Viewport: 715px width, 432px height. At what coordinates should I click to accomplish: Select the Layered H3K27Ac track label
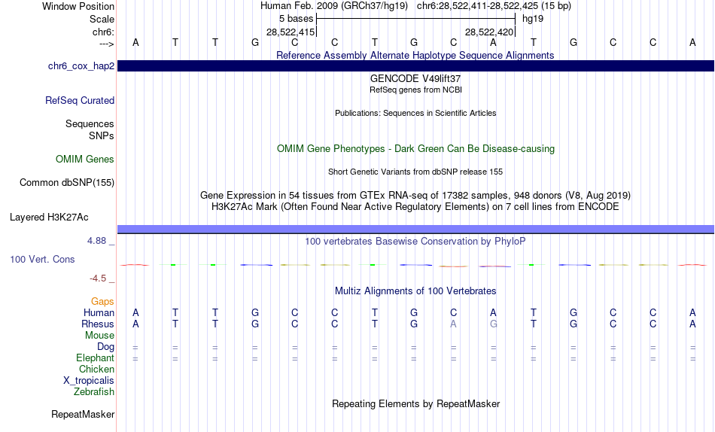(49, 218)
